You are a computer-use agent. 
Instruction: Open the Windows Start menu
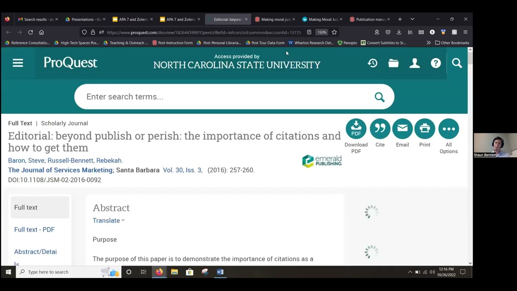8,272
